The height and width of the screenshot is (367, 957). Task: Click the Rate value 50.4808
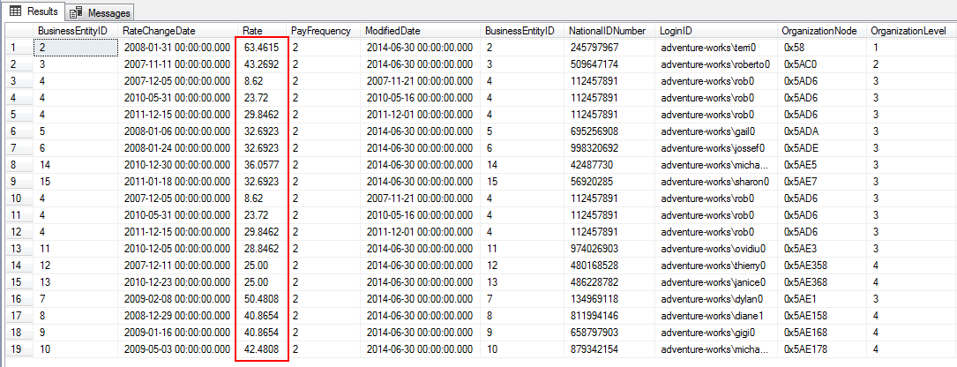tap(261, 299)
